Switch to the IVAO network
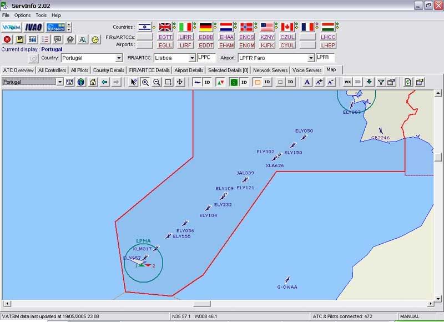 coord(34,27)
